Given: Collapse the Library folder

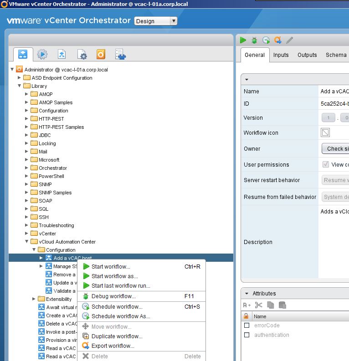Looking at the screenshot, I should coord(19,86).
